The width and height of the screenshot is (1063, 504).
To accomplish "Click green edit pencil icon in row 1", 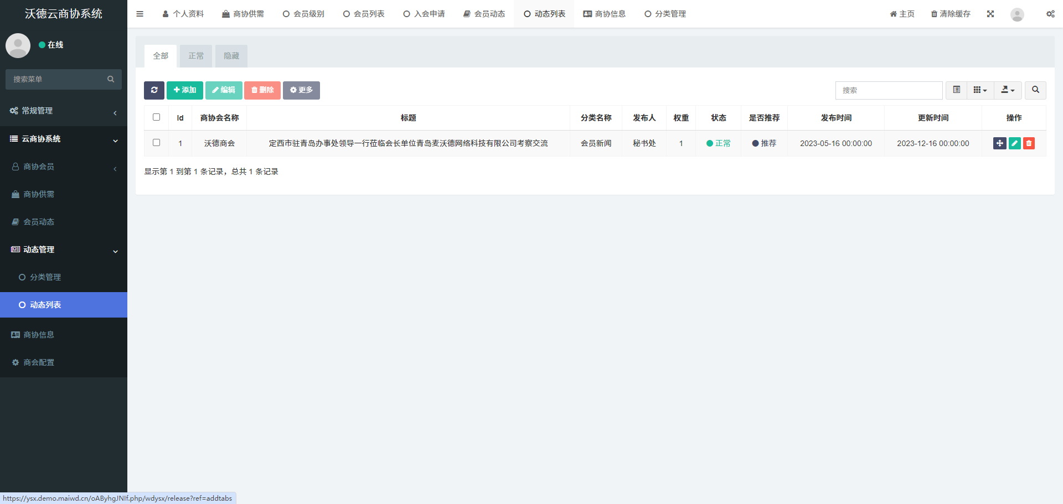I will tap(1014, 143).
